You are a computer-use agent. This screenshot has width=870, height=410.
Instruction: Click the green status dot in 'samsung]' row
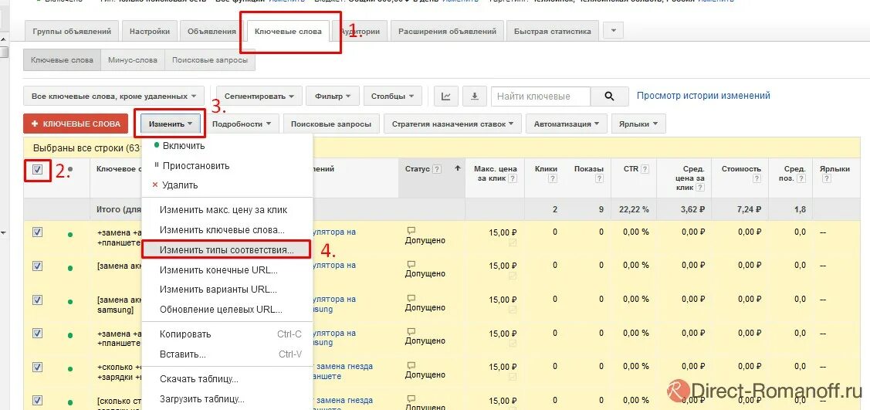pyautogui.click(x=70, y=302)
